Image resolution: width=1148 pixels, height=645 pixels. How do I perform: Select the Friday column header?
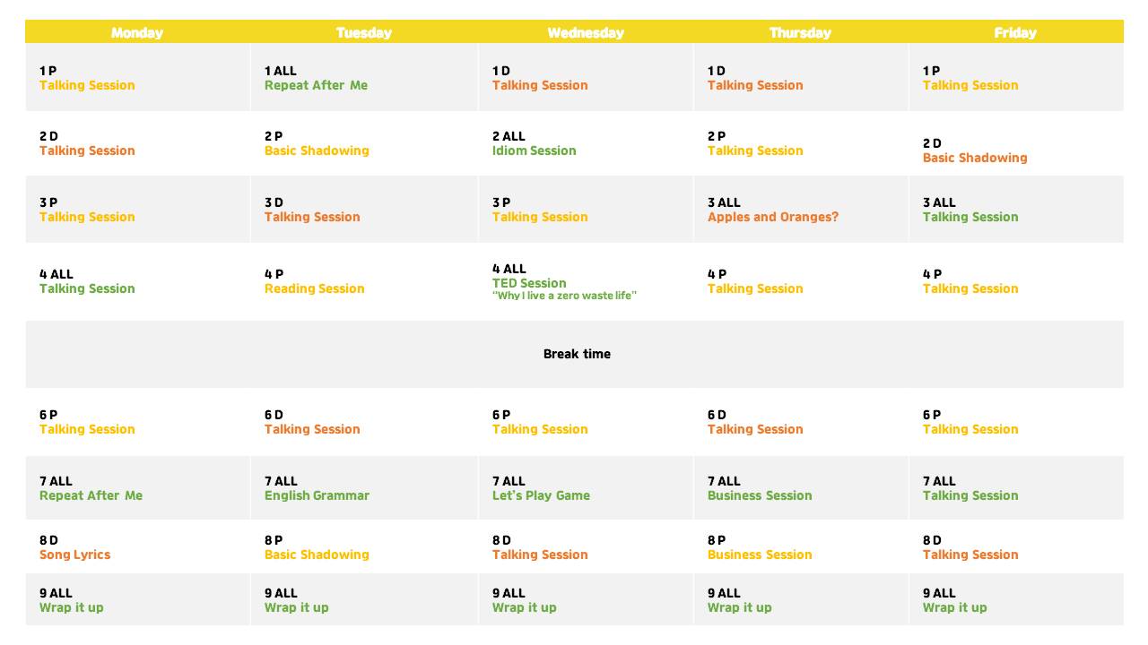coord(1015,32)
